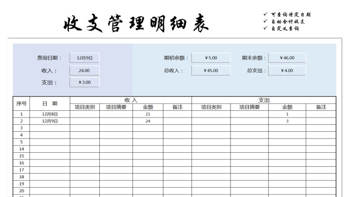Click 项目类别 header under 收入

85,107
